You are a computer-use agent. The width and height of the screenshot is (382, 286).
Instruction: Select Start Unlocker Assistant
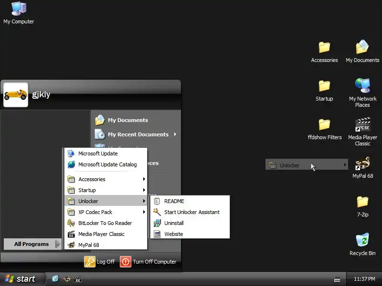[x=190, y=212]
